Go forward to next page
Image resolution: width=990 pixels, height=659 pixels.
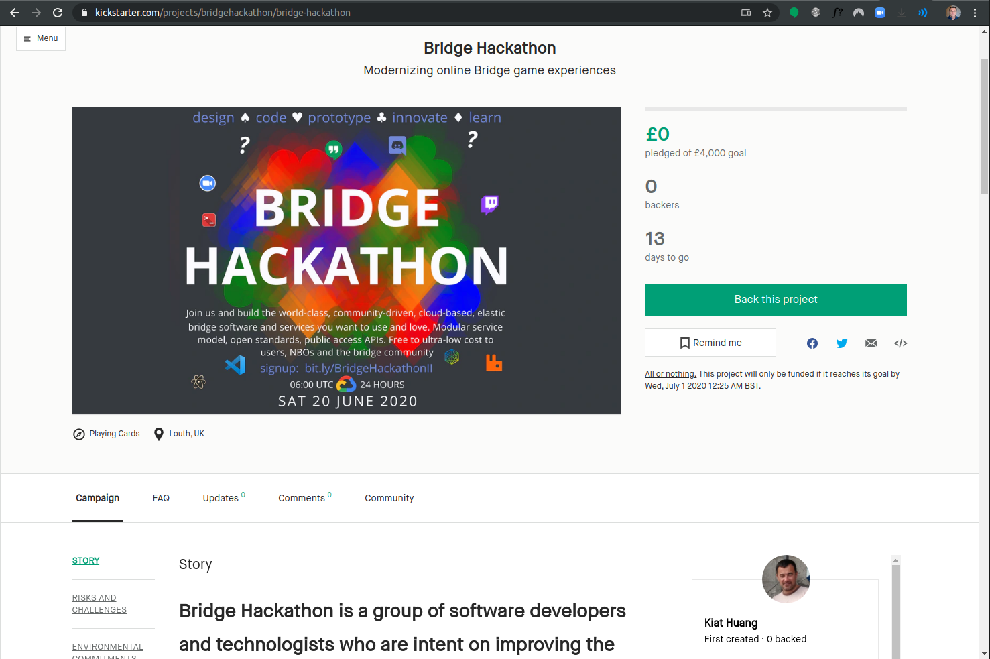(36, 13)
